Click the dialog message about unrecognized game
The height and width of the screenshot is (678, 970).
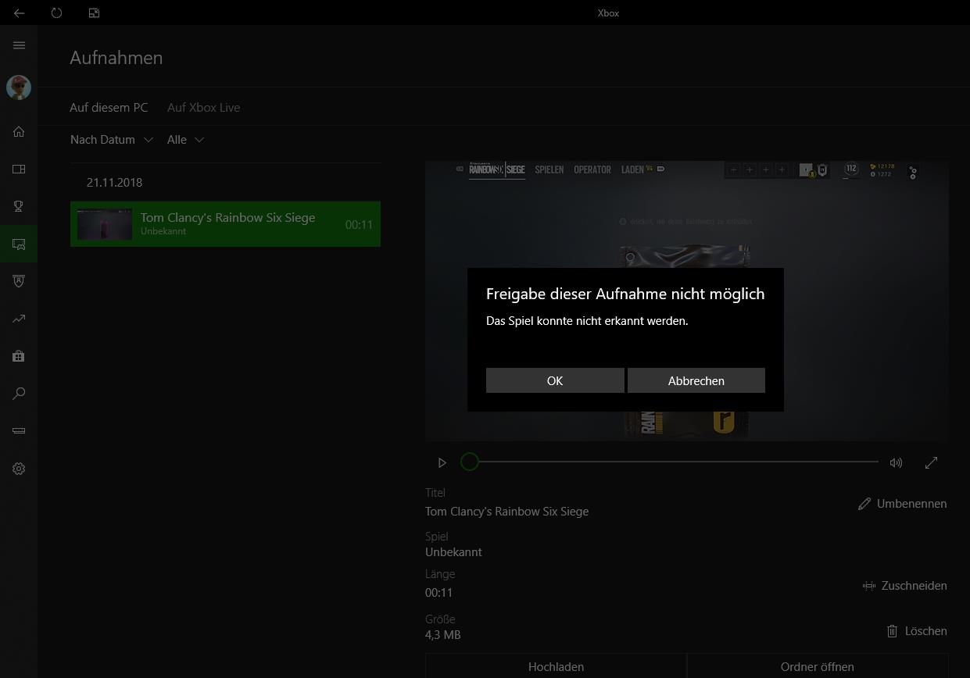click(587, 321)
